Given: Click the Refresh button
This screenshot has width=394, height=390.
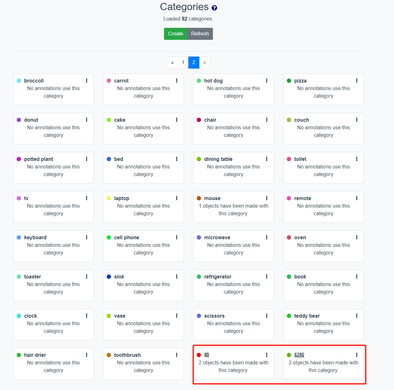Looking at the screenshot, I should click(x=200, y=34).
